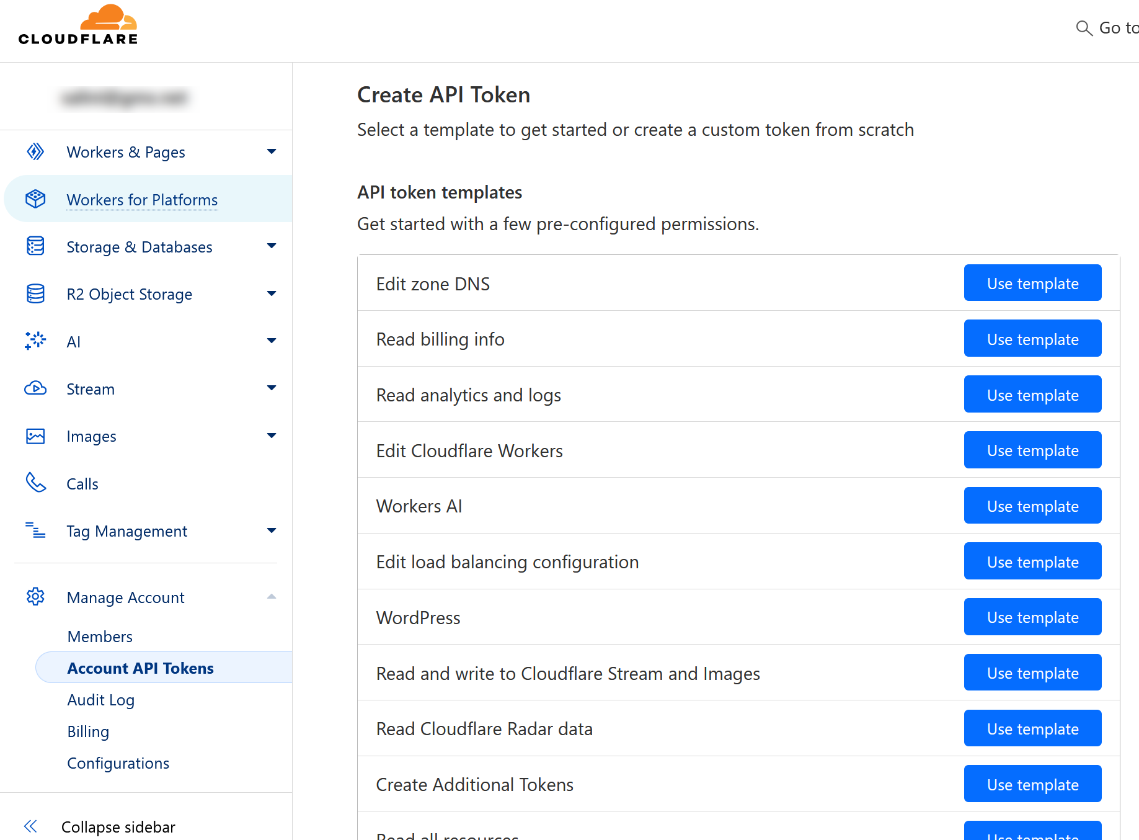The height and width of the screenshot is (840, 1139).
Task: Click the Images picture icon
Action: 35,436
